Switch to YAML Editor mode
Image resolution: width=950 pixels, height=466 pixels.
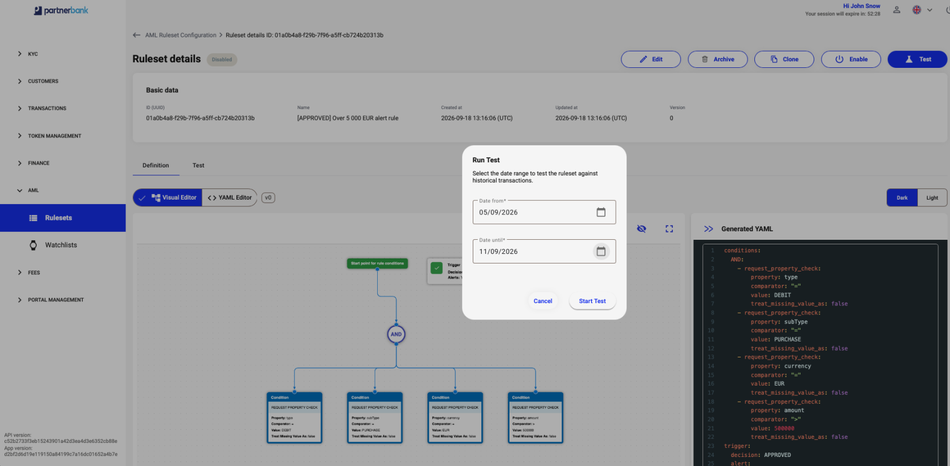point(230,197)
